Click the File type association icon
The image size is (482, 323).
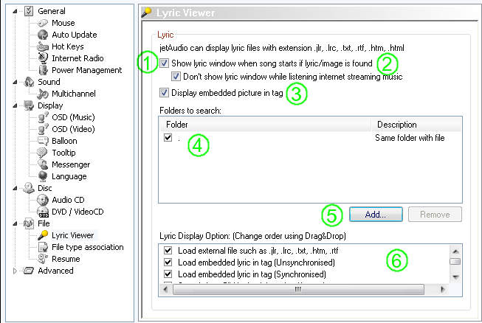tap(43, 247)
